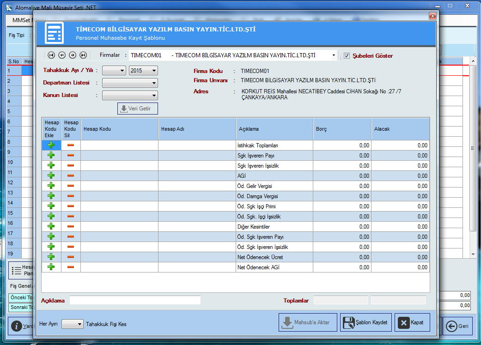Remove account code from Net Ödenecek Ücret row
This screenshot has width=481, height=345.
(71, 257)
